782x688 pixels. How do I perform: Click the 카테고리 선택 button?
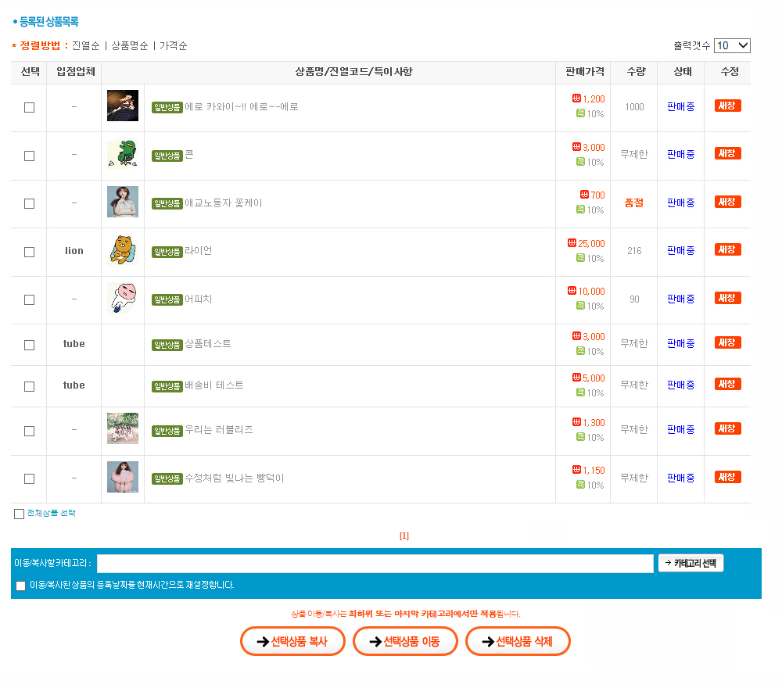691,563
